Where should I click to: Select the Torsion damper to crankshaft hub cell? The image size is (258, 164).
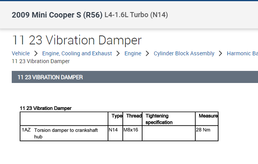(66, 133)
